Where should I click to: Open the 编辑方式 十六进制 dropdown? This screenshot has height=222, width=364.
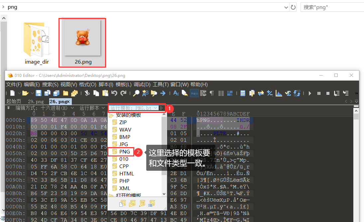(x=45, y=108)
